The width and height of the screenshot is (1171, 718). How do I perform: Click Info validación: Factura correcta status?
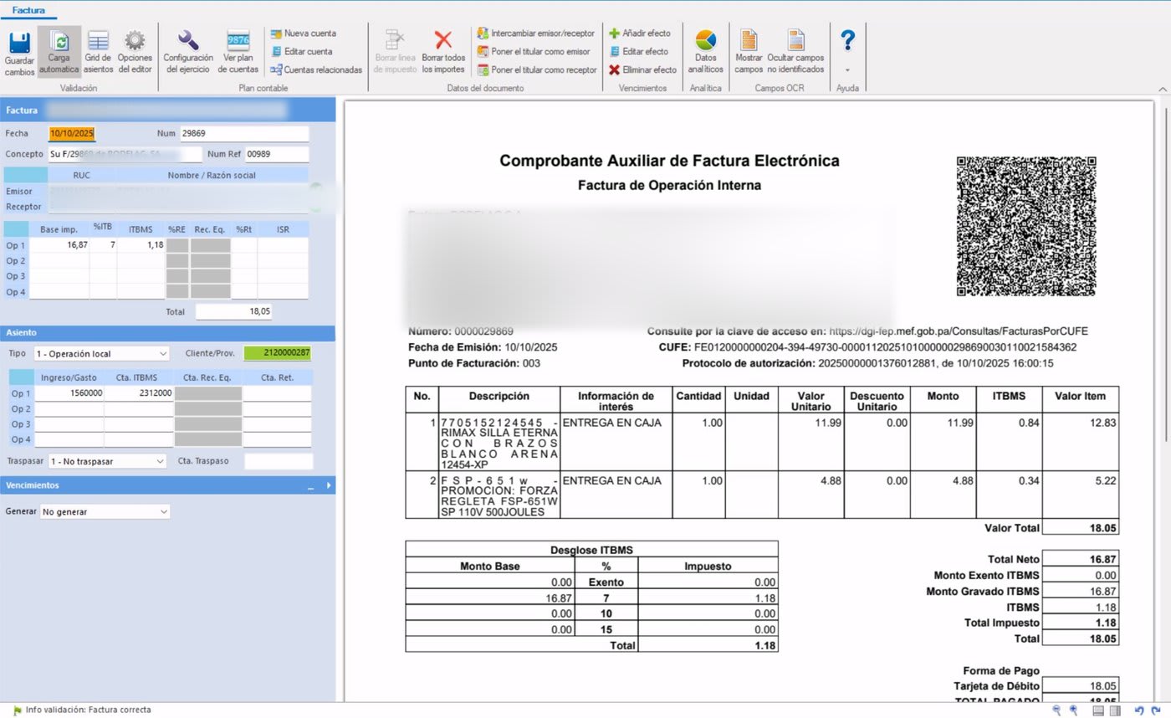tap(88, 710)
